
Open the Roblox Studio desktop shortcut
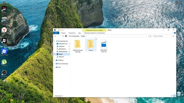point(4,41)
